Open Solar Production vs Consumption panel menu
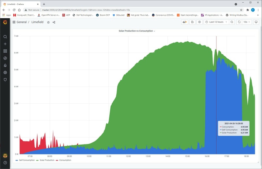This screenshot has height=169, width=262. [x=137, y=31]
